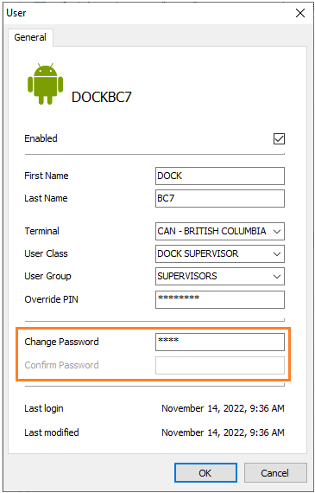Click the User dialog title bar

(x=148, y=13)
